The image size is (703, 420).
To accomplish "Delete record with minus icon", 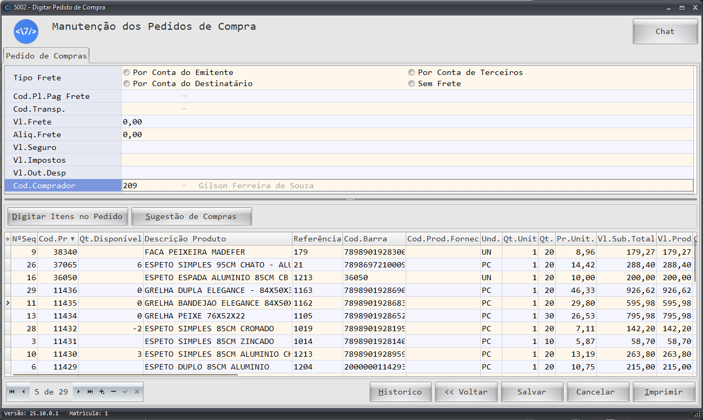I will click(113, 392).
